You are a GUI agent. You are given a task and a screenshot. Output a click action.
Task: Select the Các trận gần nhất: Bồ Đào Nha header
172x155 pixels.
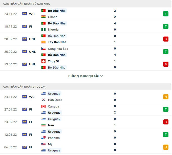[x=27, y=4]
